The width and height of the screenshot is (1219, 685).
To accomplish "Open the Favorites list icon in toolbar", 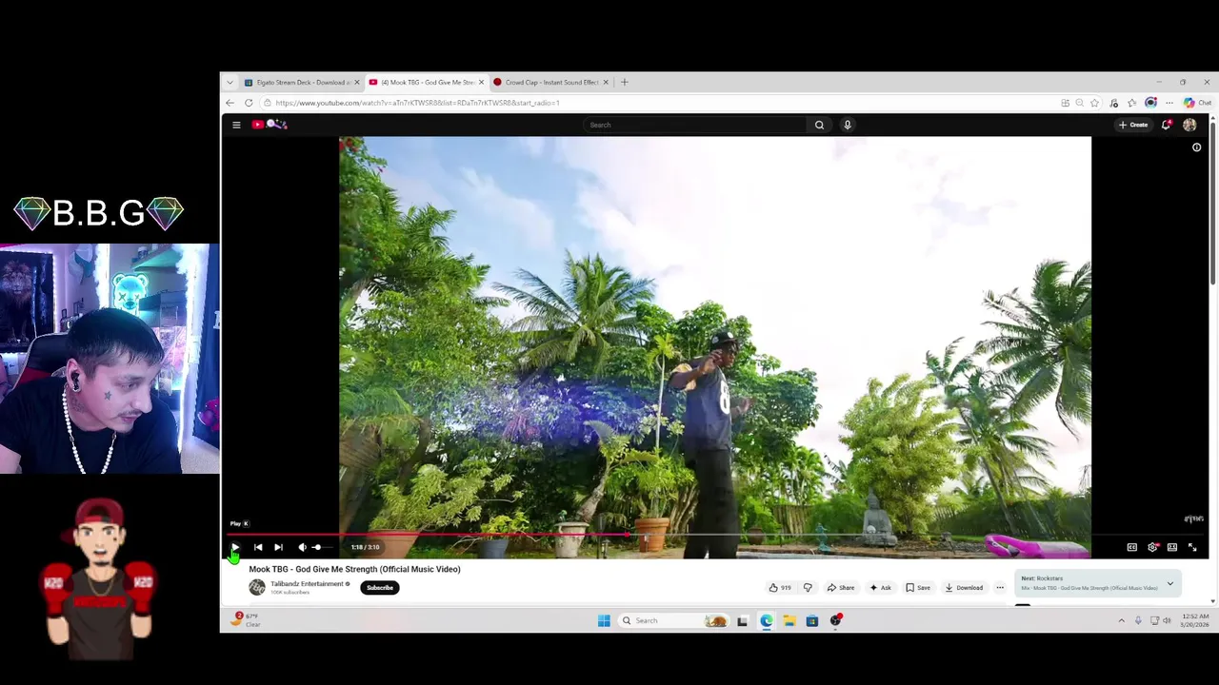I will point(1131,103).
